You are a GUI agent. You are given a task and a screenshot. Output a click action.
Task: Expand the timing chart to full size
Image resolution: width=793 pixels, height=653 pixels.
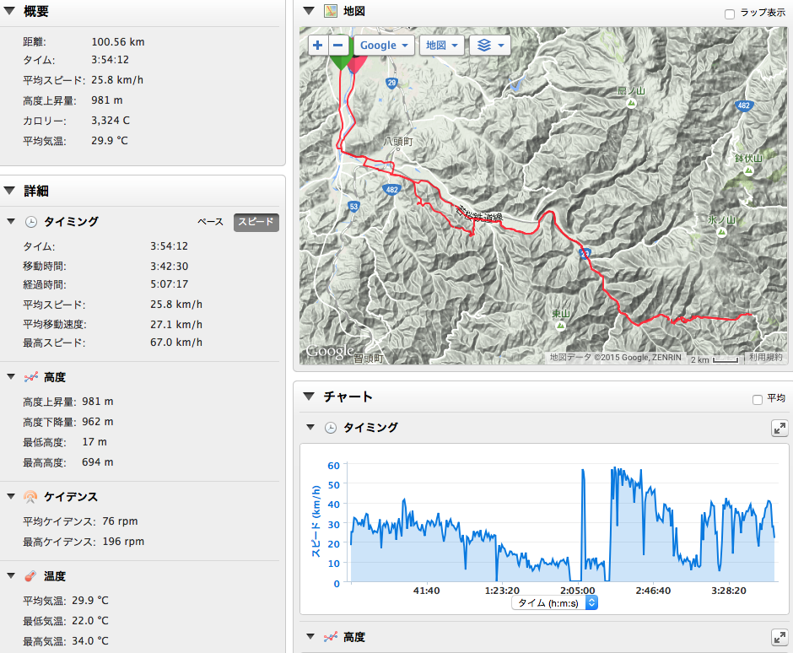point(780,428)
